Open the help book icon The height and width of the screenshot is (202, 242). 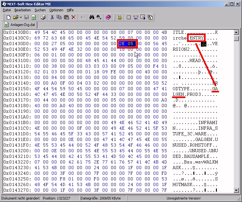pyautogui.click(x=108, y=18)
